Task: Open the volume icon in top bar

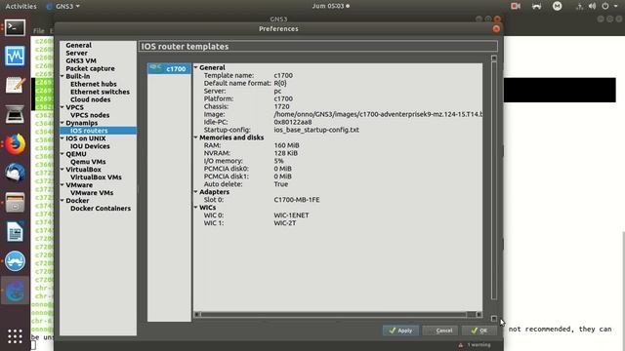Action: (593, 6)
